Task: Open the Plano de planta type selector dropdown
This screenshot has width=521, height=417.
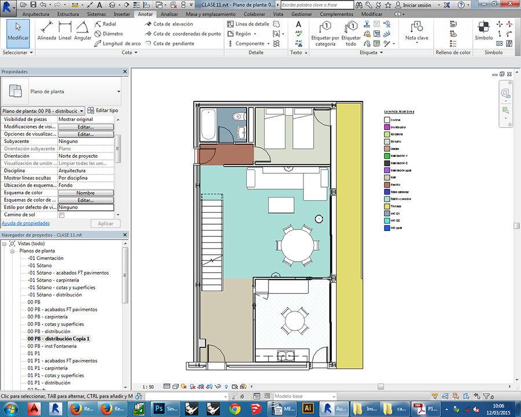Action: pos(119,92)
